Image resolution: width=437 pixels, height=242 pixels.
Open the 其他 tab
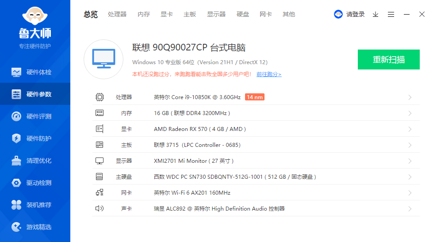pos(289,14)
